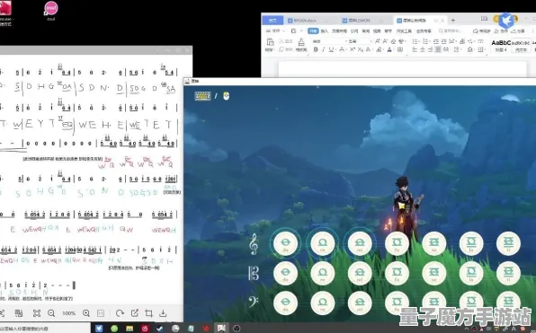Play the middle-row do key on lyre
The height and width of the screenshot is (333, 536).
285,273
